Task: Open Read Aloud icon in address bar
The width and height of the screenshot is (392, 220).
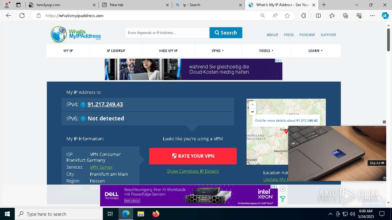Action: 275,16
